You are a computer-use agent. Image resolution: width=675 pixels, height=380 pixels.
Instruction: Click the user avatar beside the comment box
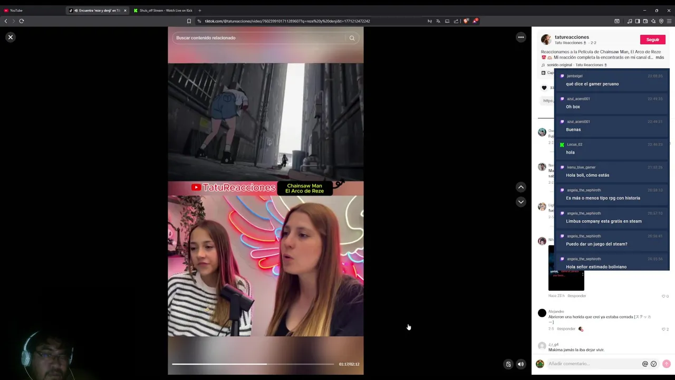[539, 364]
